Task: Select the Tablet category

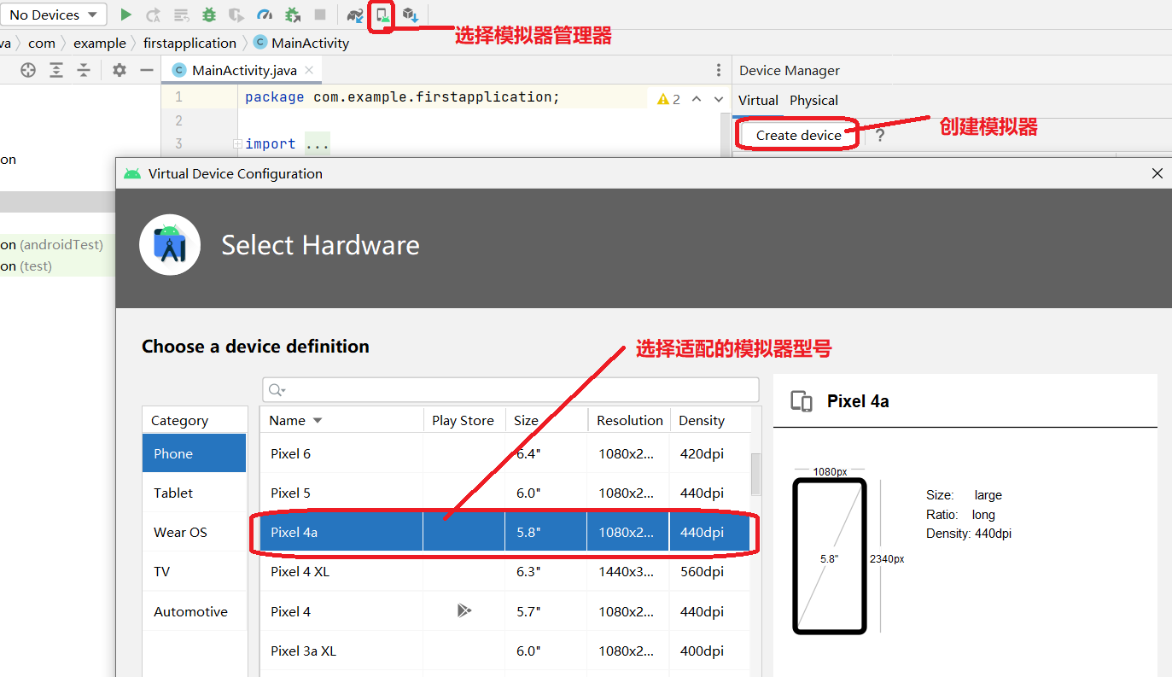Action: [x=173, y=493]
